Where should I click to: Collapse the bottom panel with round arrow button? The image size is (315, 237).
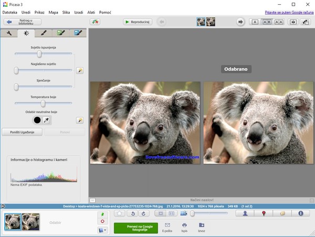coord(3,206)
